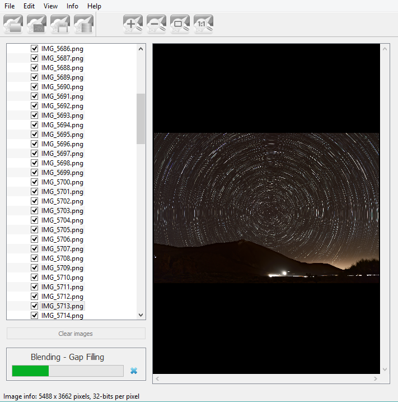Select the IMG_5697.png file name
The width and height of the screenshot is (398, 402).
point(62,154)
